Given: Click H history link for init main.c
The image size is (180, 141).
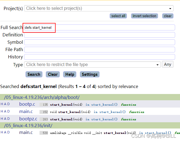Looking at the screenshot, I should pos(2,132).
